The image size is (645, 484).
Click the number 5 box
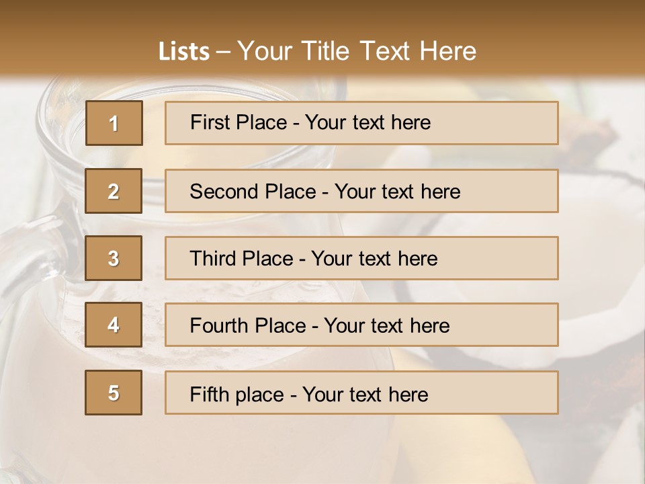coord(114,392)
